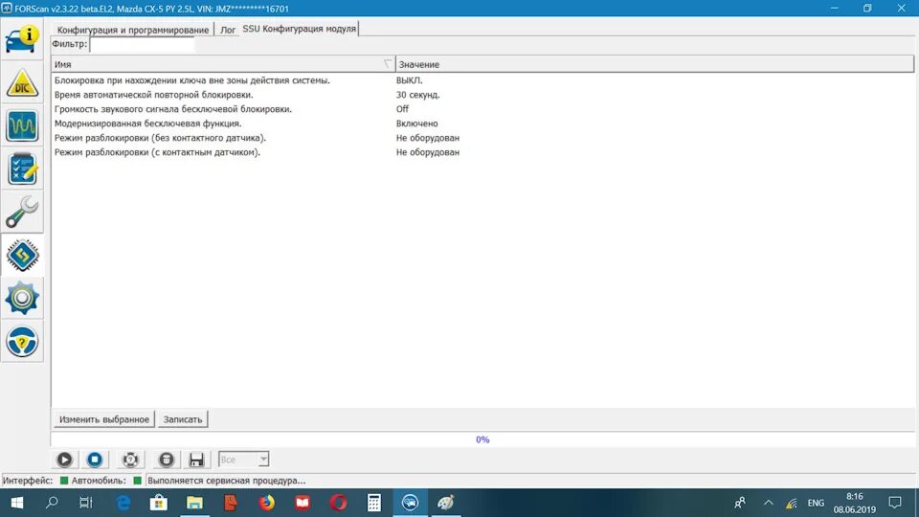Switch to 'Конфигурация и программирование' tab

(132, 30)
